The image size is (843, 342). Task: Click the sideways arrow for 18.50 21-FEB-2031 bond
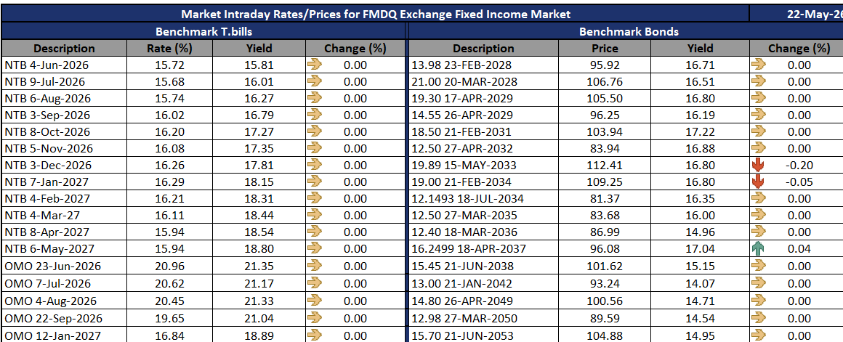(758, 131)
